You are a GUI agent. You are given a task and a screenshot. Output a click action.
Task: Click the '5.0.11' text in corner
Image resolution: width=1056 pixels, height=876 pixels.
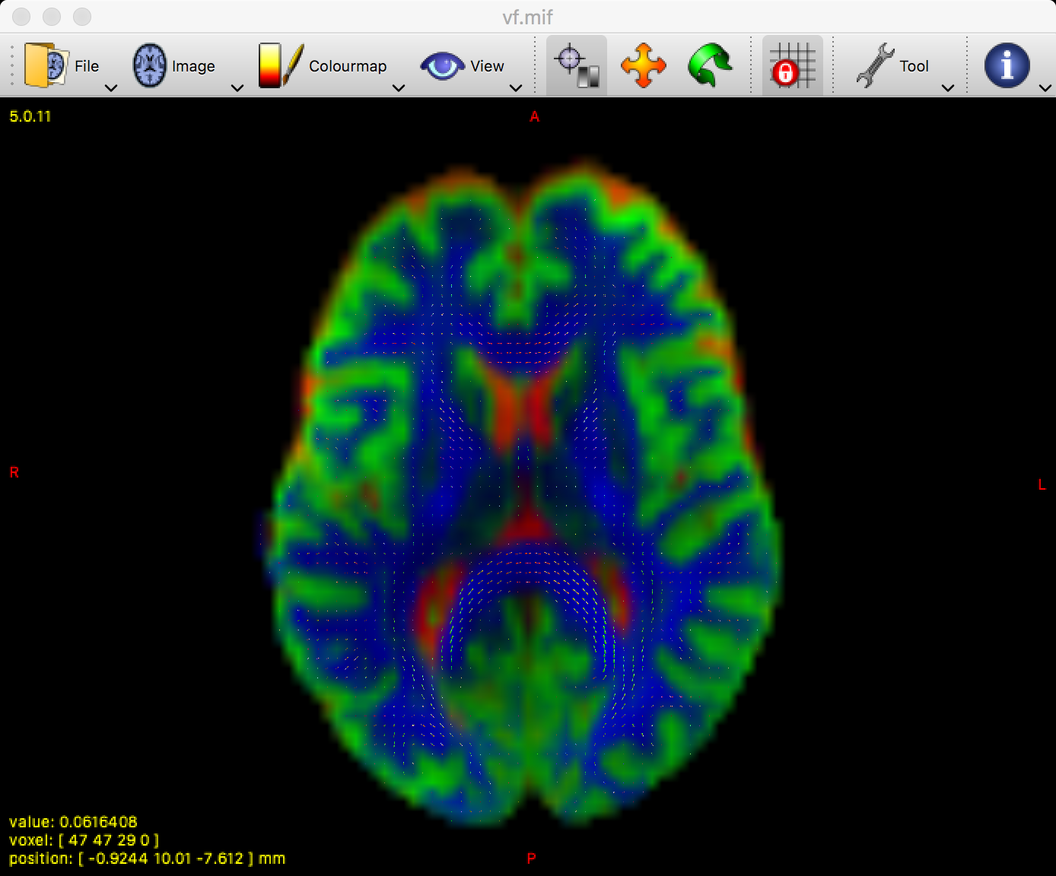coord(30,116)
